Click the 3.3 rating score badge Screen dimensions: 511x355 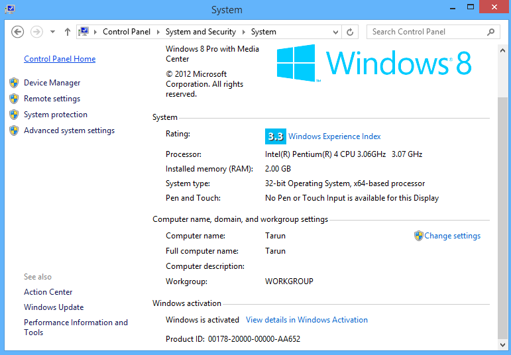coord(275,136)
